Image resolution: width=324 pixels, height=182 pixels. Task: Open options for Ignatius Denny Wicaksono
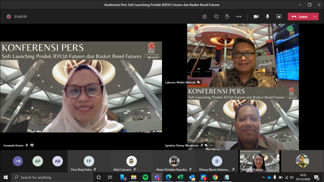pos(211,145)
